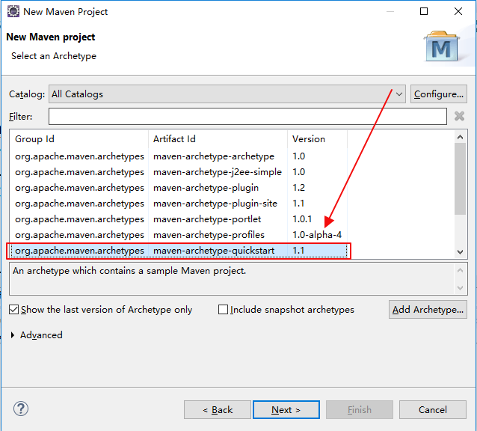Click the 1.0-alpha-4 version cell
Image resolution: width=477 pixels, height=431 pixels.
317,235
